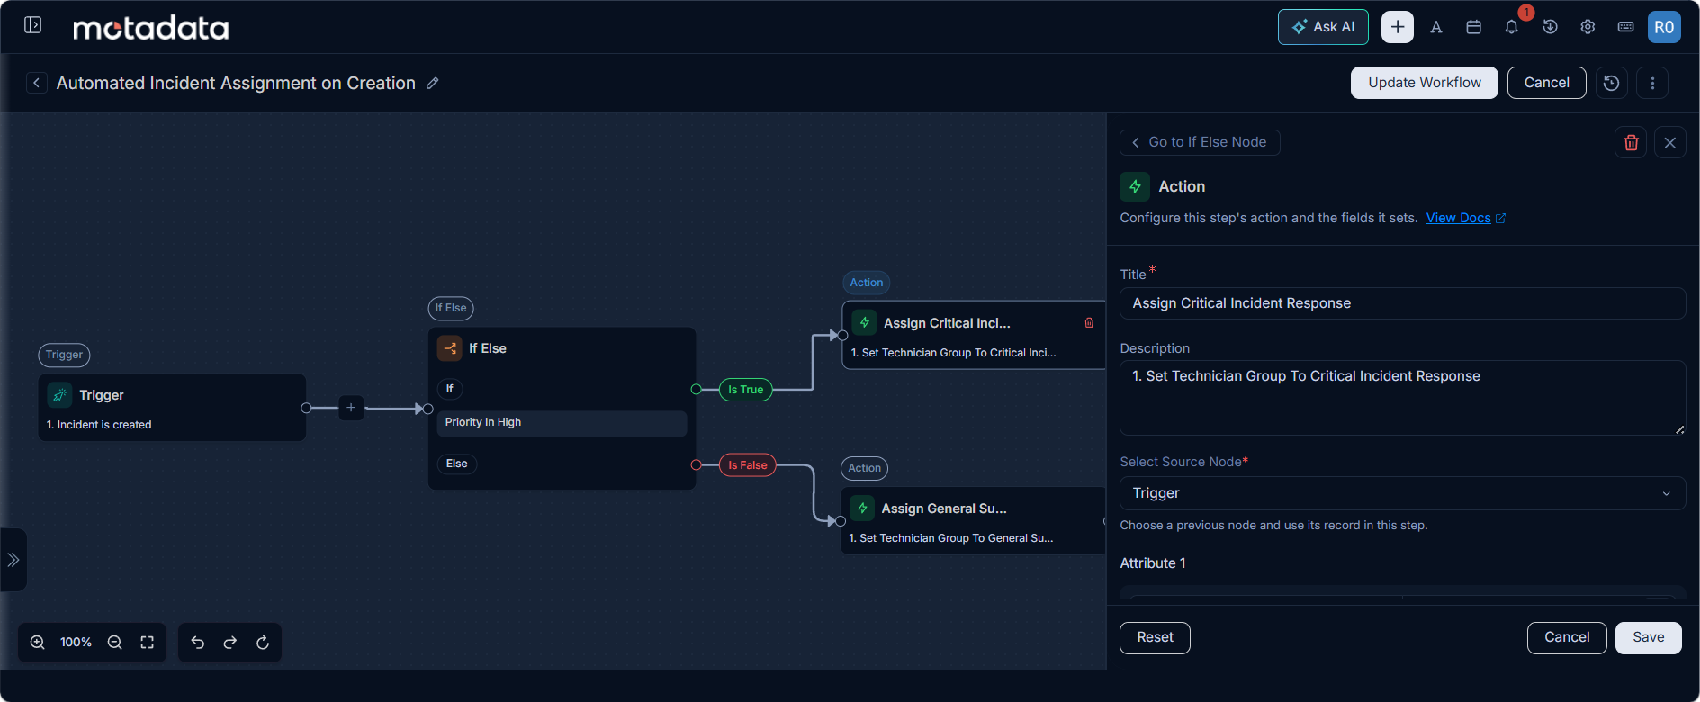This screenshot has height=702, width=1700.
Task: Zoom out on canvas
Action: pos(115,643)
